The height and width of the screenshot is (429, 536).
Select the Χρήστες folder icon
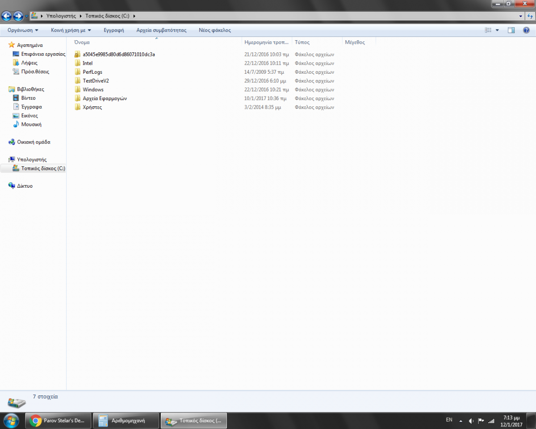(x=78, y=107)
